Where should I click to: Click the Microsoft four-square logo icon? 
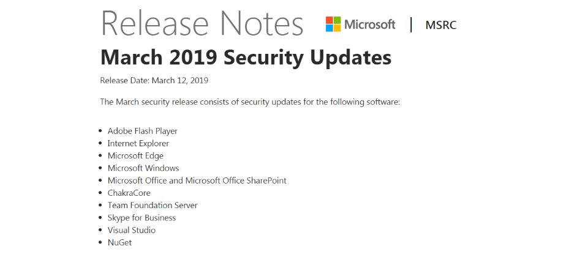tap(333, 24)
